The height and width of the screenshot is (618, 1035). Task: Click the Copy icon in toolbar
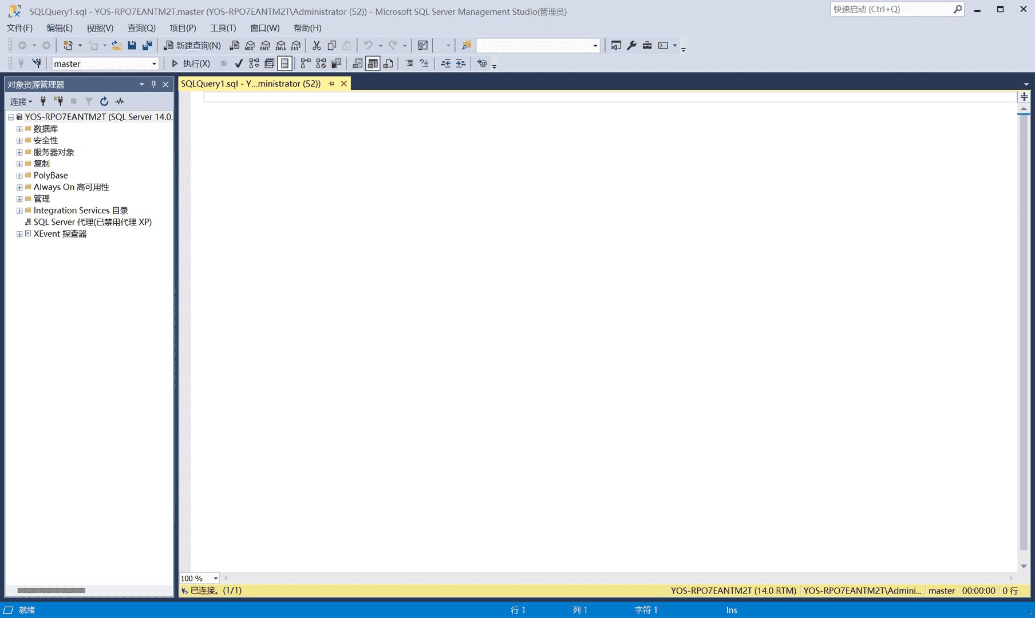pos(332,45)
